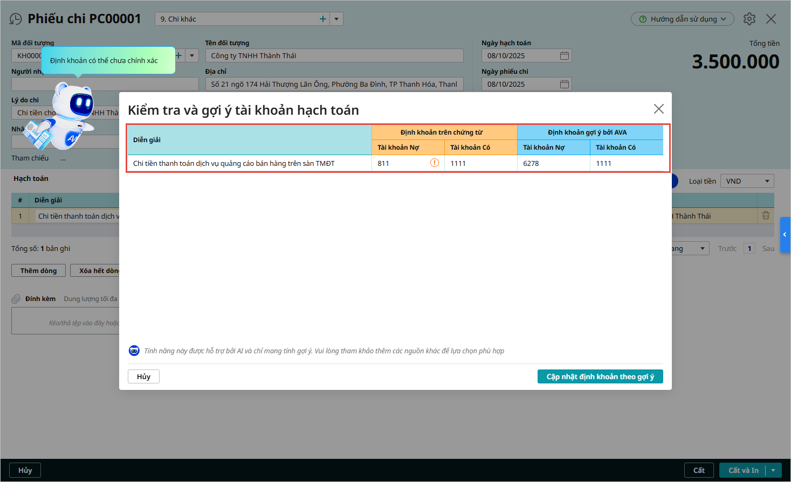This screenshot has height=482, width=791.
Task: Select suggested debit account 6278 cell
Action: [553, 163]
